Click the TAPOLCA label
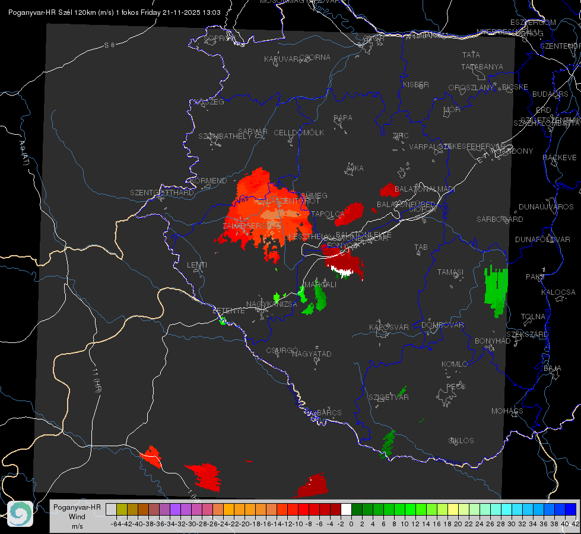This screenshot has width=581, height=534. pos(328,214)
